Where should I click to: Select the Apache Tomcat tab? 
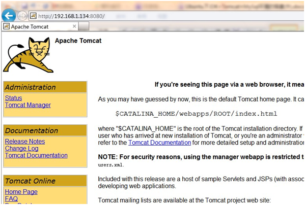[x=40, y=26]
